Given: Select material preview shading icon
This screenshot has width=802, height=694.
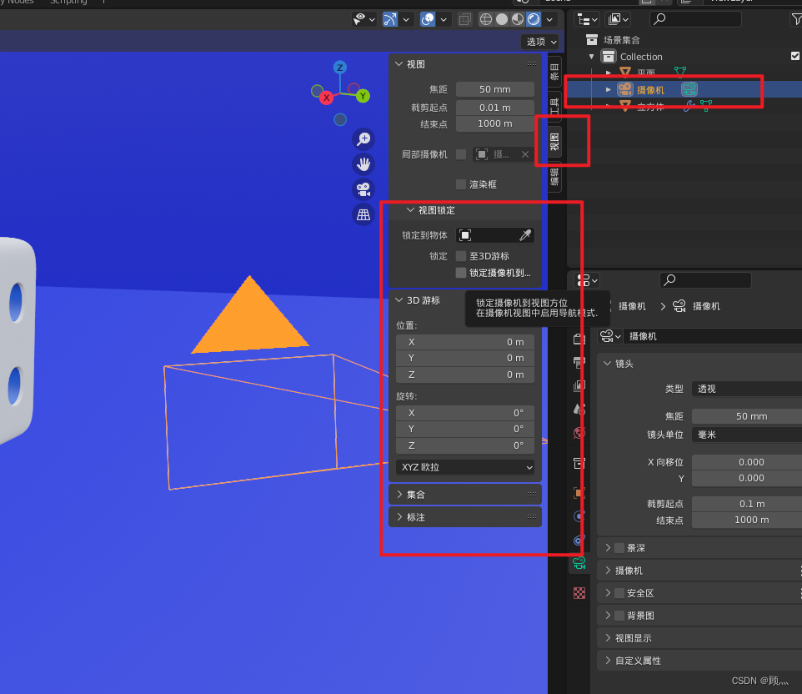Looking at the screenshot, I should coord(518,19).
